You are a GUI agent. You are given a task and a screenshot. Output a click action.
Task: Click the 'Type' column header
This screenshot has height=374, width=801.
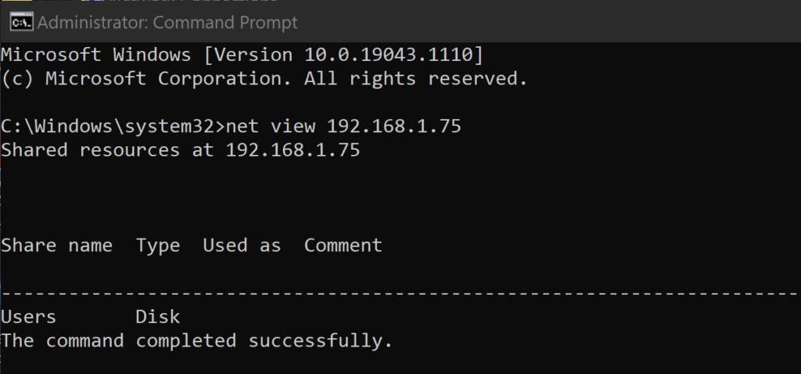click(157, 245)
